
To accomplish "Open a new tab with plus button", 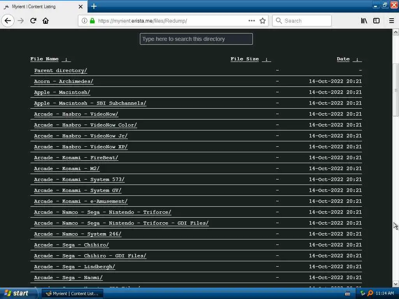I will (x=94, y=6).
